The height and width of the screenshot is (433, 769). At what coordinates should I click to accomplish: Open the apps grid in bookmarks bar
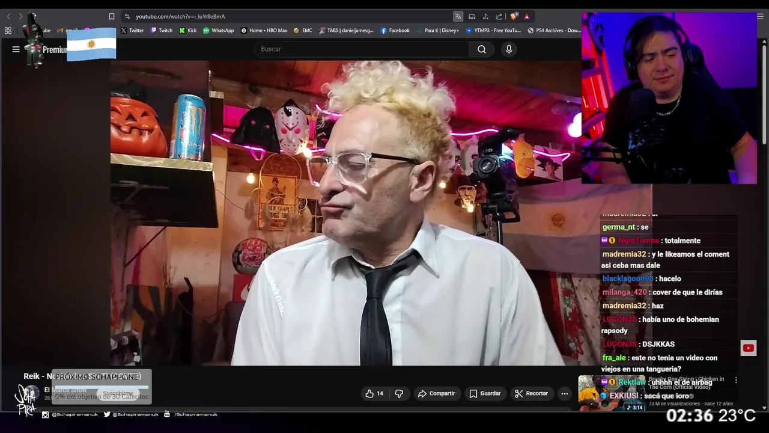(8, 31)
